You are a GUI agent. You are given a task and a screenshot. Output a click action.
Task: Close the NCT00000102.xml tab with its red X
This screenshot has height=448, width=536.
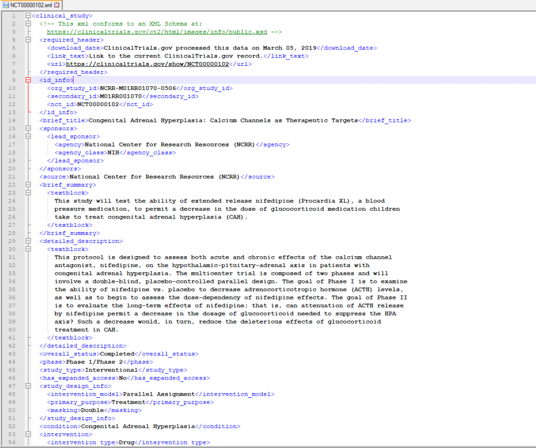point(58,5)
